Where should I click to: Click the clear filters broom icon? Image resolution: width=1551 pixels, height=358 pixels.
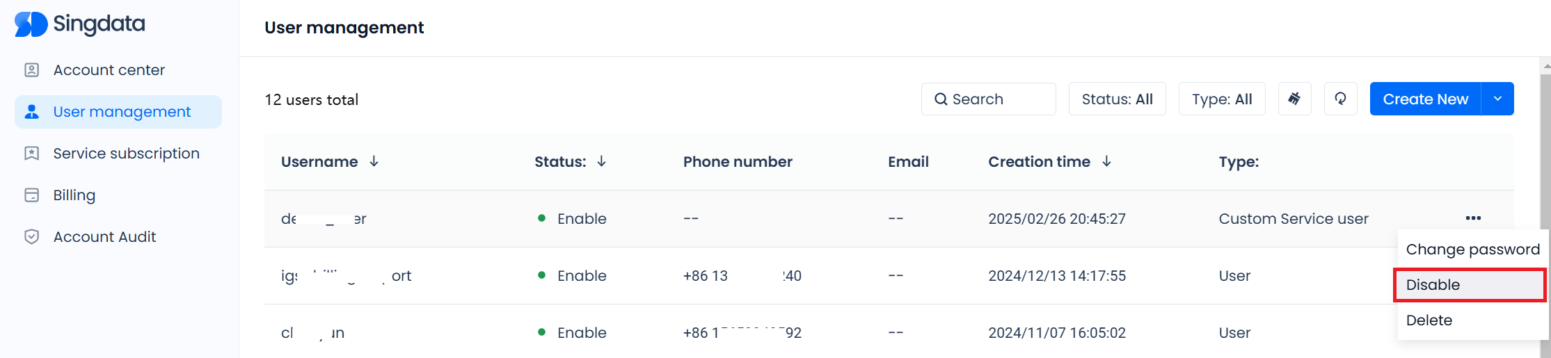pos(1294,99)
